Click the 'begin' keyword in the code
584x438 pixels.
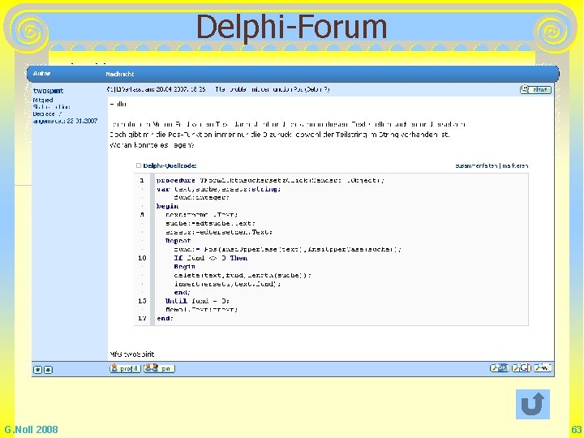coord(167,206)
